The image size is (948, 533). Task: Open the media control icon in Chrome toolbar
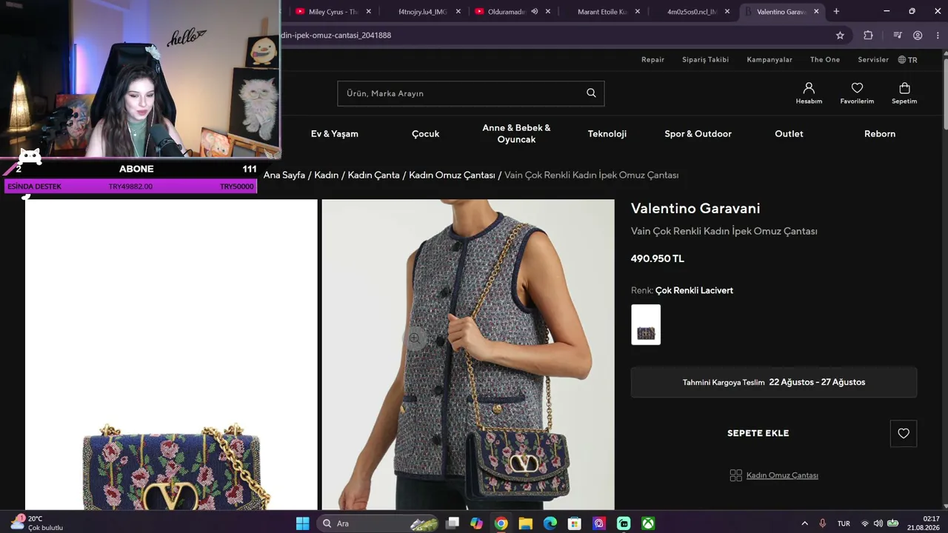coord(898,35)
